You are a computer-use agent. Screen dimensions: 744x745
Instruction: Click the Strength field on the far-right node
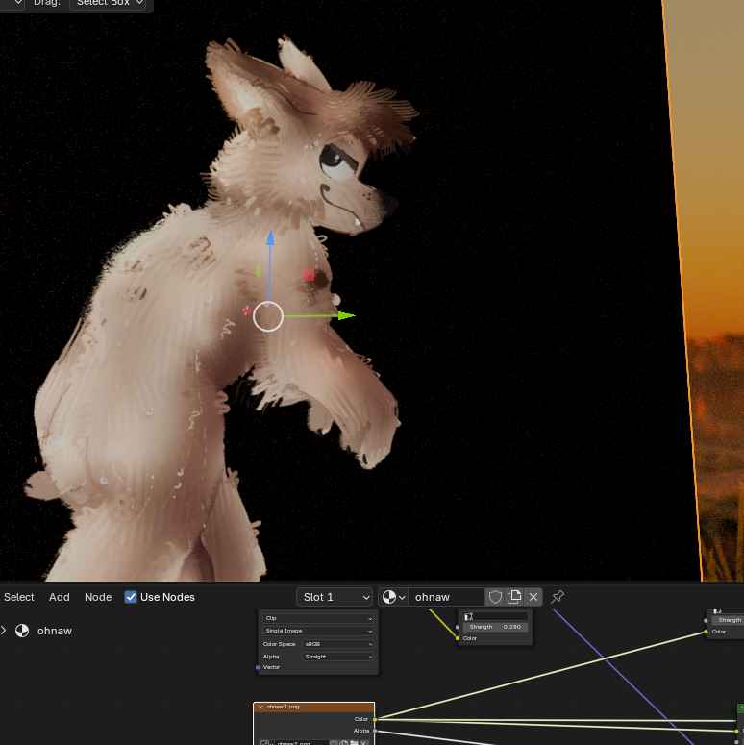pyautogui.click(x=728, y=620)
